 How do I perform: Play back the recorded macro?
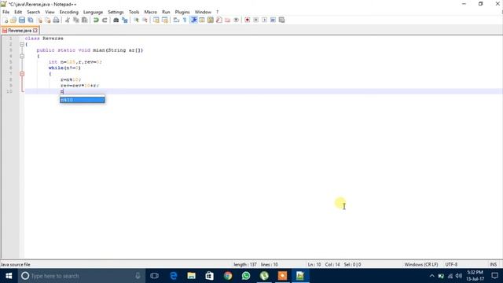click(264, 20)
